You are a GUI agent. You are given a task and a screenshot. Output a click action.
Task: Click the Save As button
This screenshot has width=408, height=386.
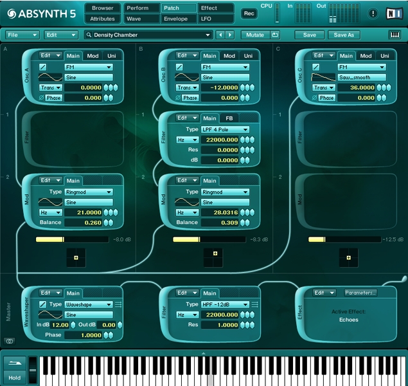tap(344, 35)
